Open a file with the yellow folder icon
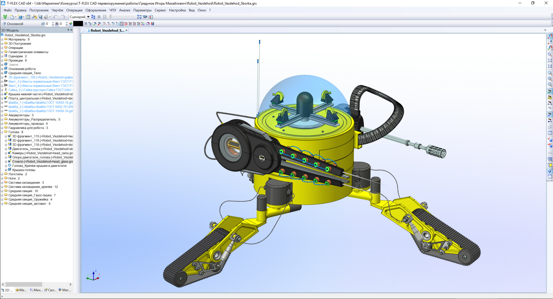 tap(35, 17)
